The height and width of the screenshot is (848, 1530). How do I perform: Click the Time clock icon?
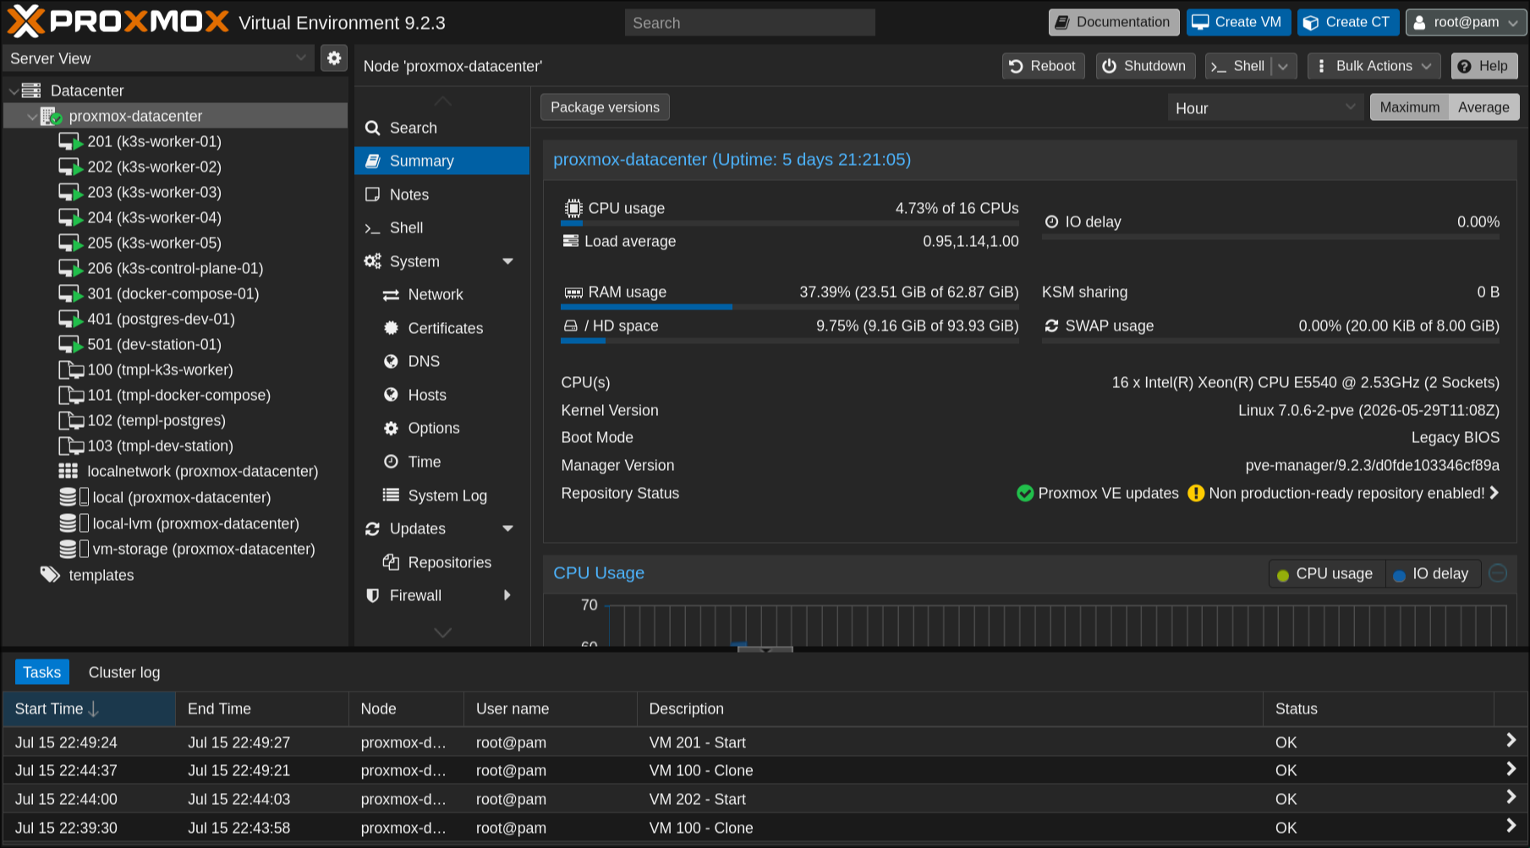click(x=391, y=462)
